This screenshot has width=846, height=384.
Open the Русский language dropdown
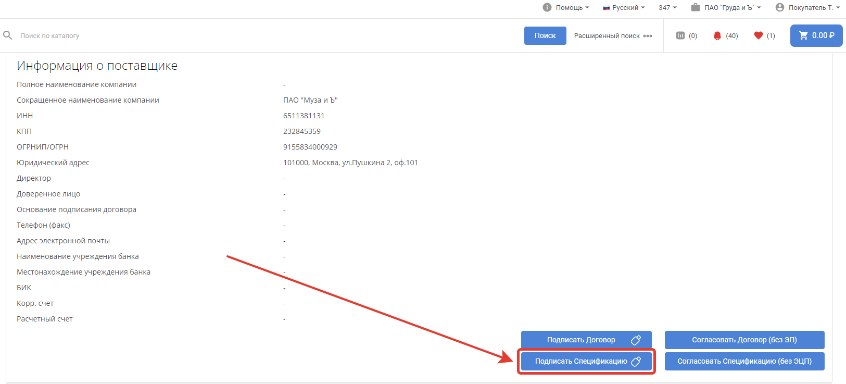tap(625, 7)
